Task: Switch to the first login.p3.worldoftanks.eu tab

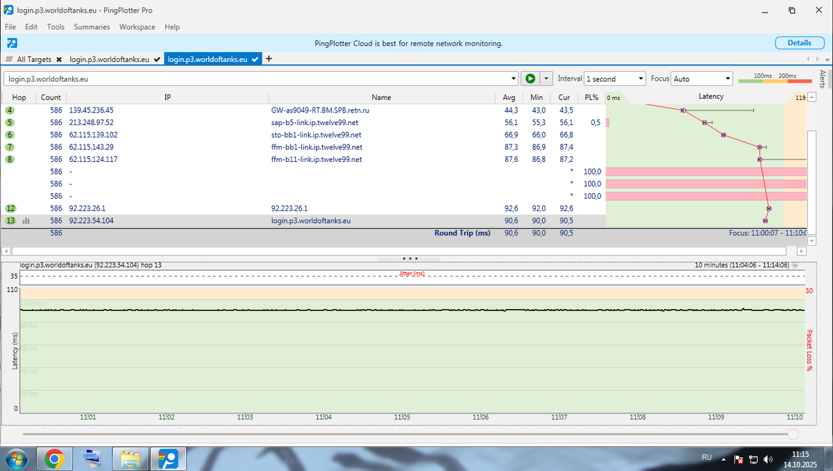Action: (x=109, y=60)
